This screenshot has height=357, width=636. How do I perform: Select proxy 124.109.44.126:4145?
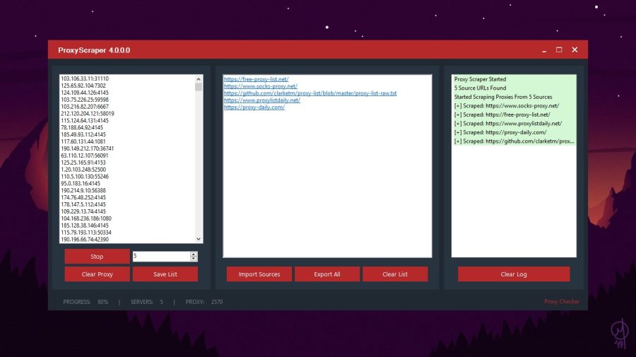[x=85, y=93]
